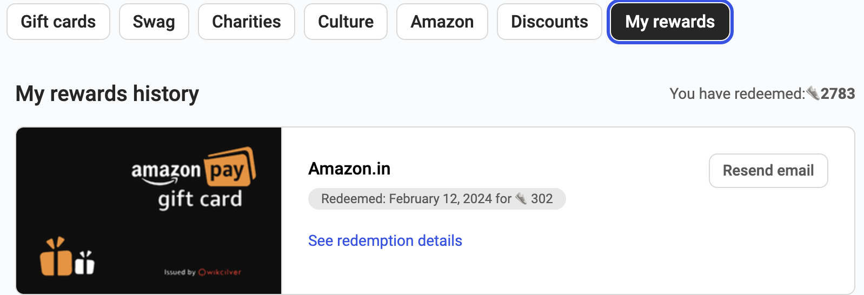Screen dimensions: 864x295
Task: Go to the Culture tab
Action: pyautogui.click(x=346, y=22)
